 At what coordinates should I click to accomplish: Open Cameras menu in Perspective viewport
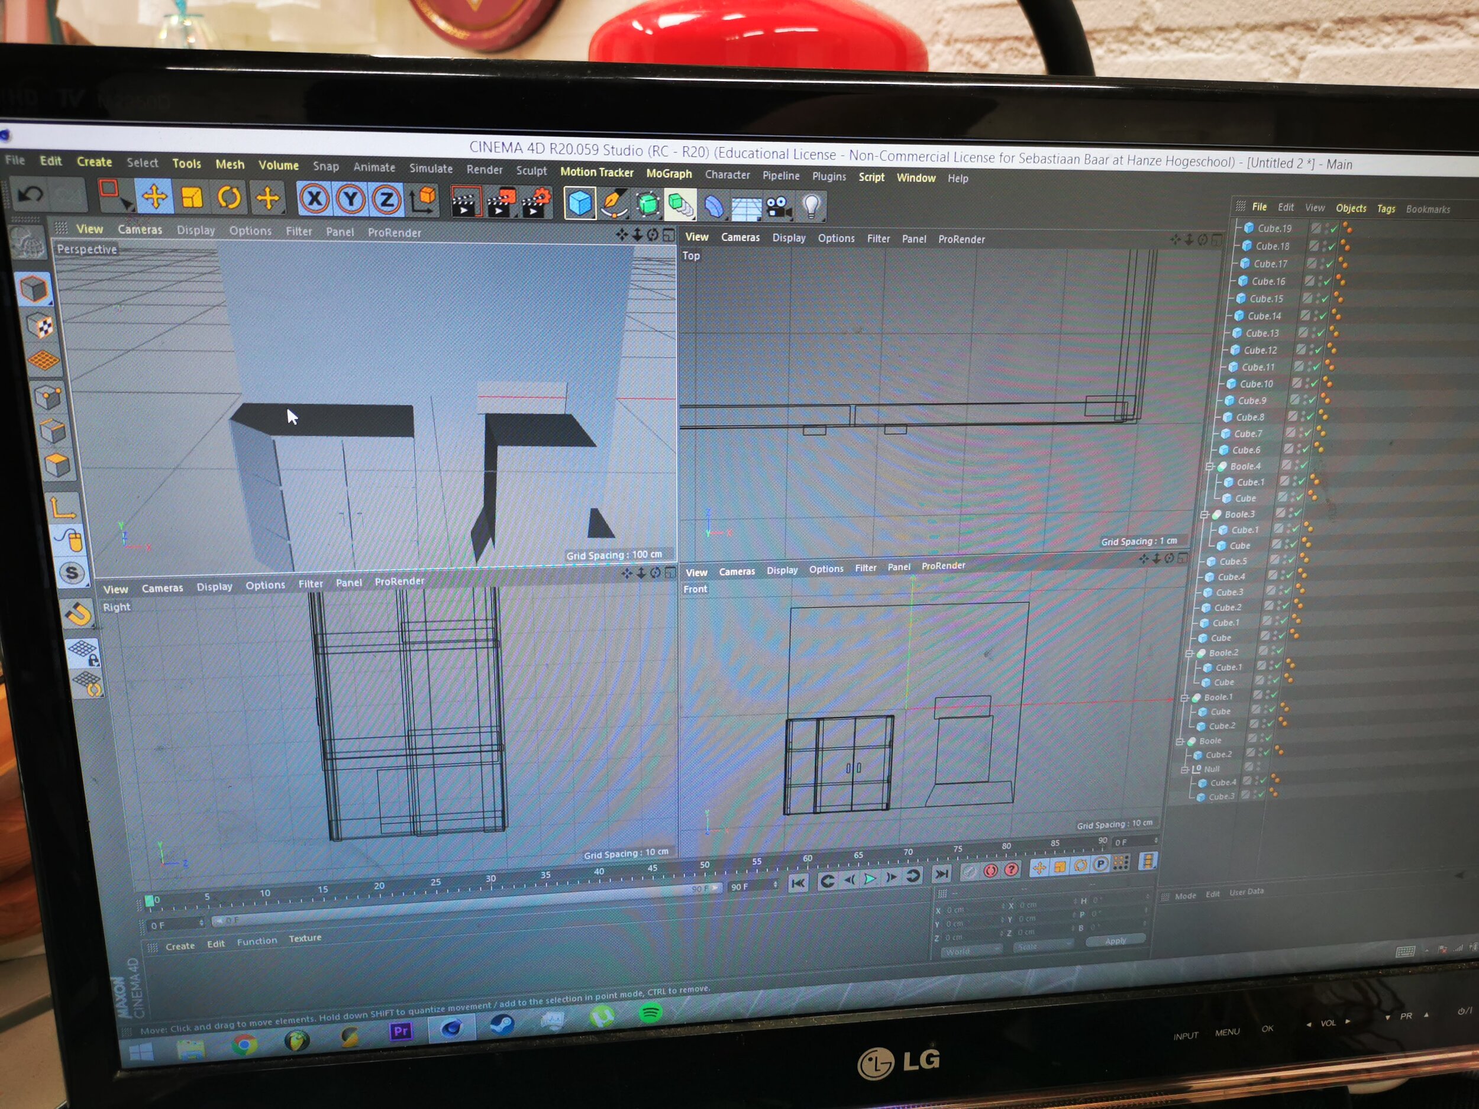point(140,229)
